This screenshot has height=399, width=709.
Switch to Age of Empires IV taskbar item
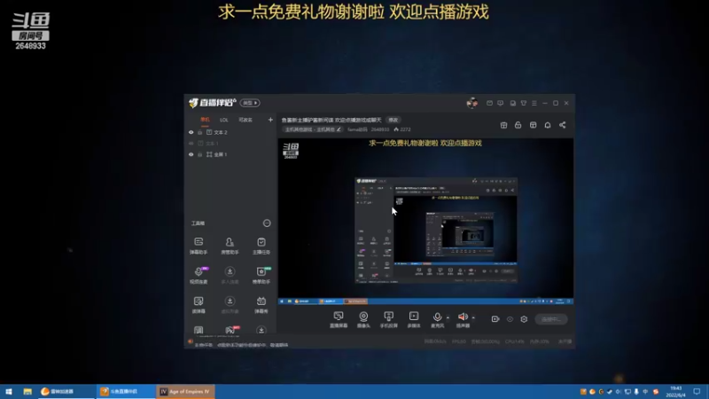[x=185, y=391]
